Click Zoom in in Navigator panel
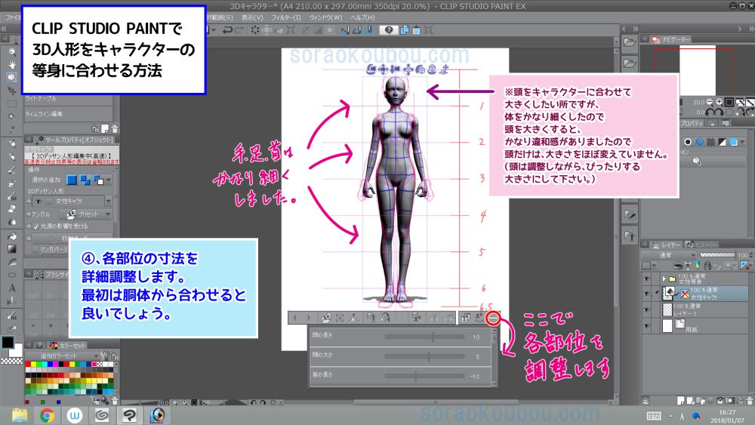The height and width of the screenshot is (425, 755). tap(719, 102)
